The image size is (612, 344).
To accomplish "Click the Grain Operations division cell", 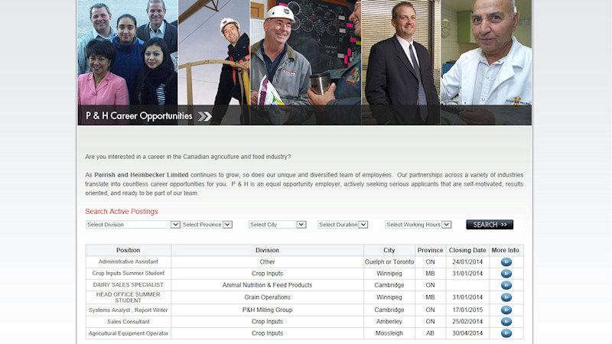I will coord(267,297).
